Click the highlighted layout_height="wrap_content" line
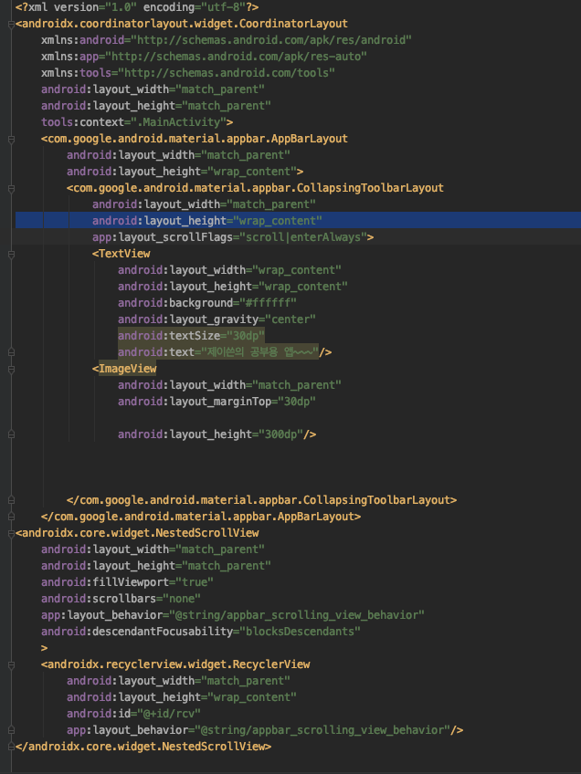The width and height of the screenshot is (581, 774). coord(299,221)
